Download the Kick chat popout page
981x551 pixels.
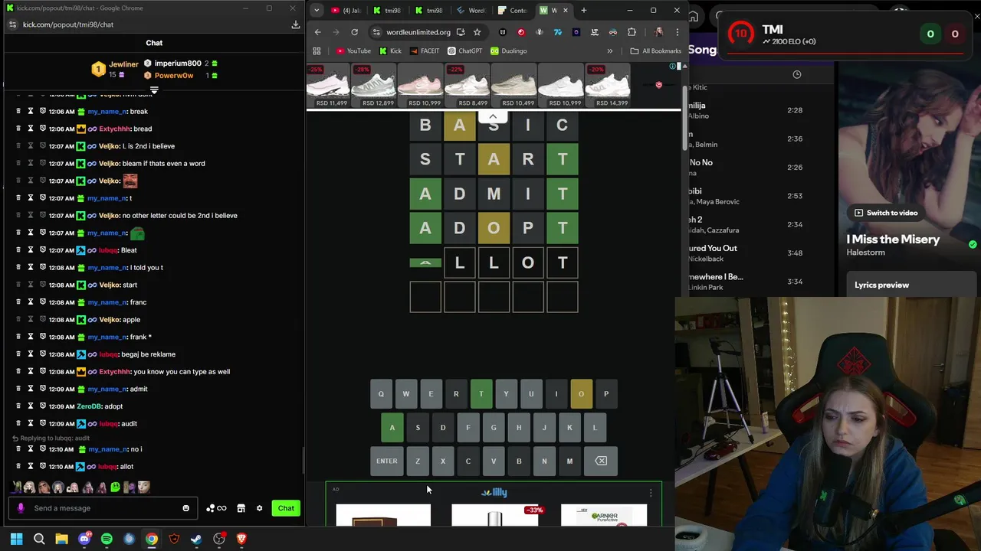point(295,24)
